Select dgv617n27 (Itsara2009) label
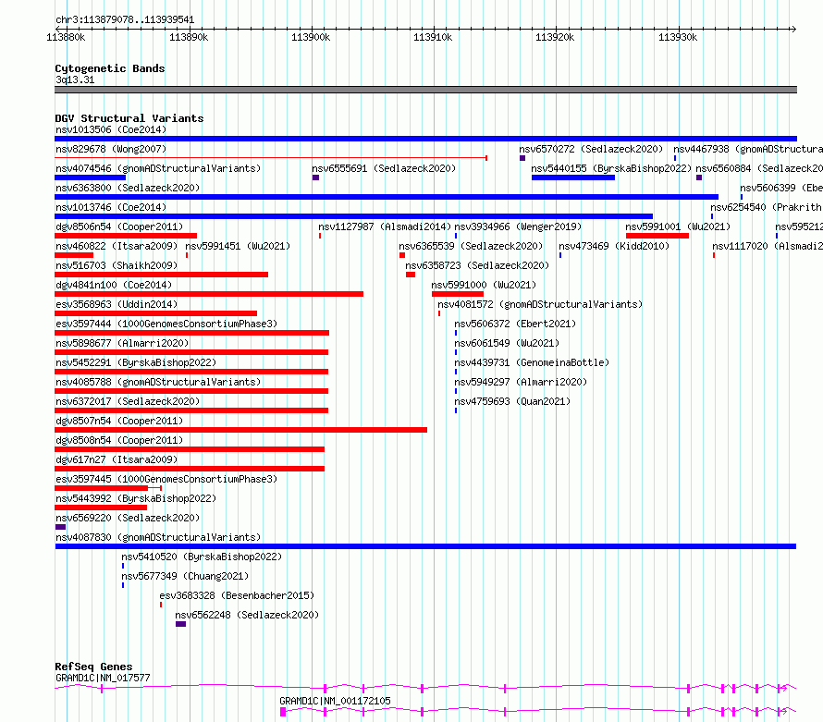This screenshot has width=823, height=722. coord(117,459)
